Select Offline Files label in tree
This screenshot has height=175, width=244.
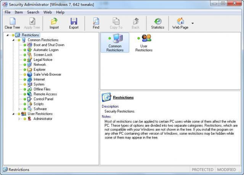42,89
